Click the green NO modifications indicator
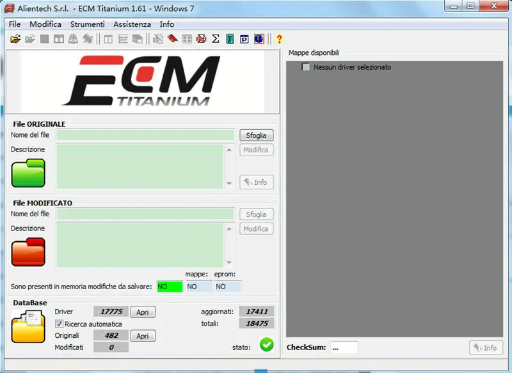This screenshot has width=512, height=373. pos(170,287)
